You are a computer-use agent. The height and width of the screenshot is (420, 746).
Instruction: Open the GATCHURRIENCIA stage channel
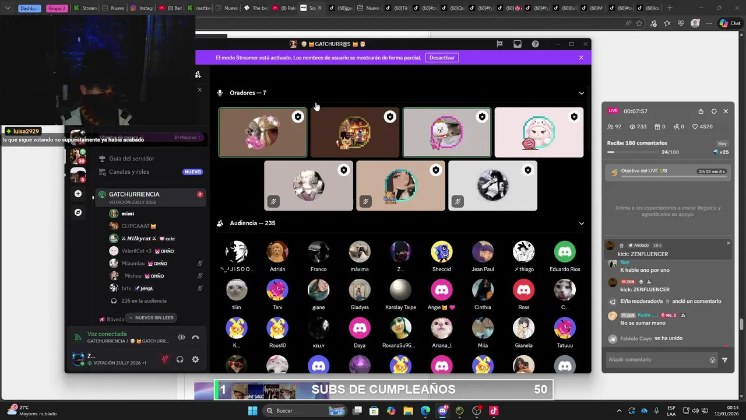pyautogui.click(x=150, y=197)
